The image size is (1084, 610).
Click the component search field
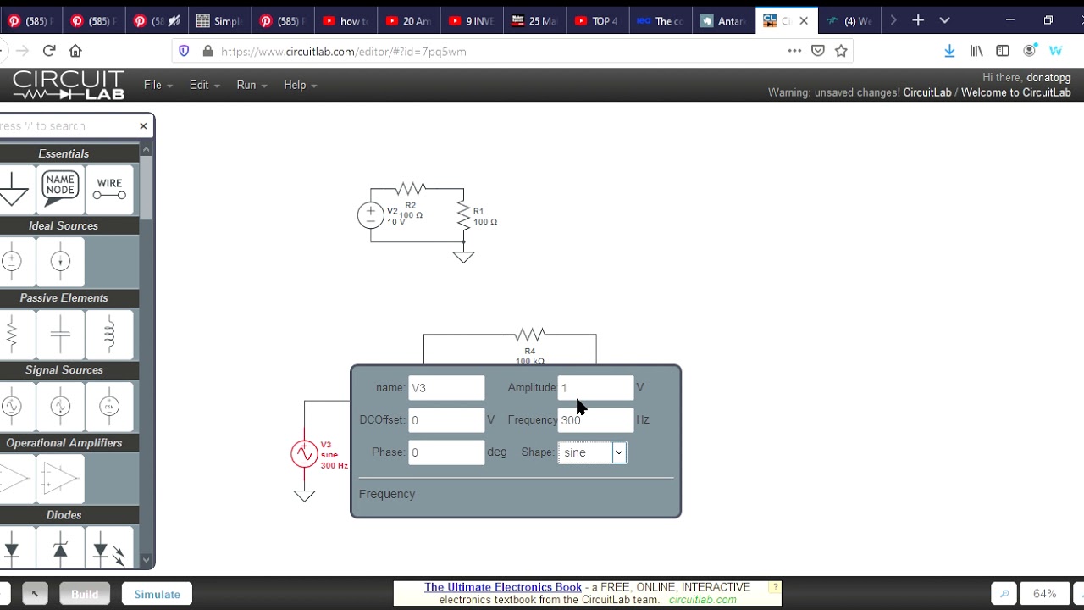[66, 126]
